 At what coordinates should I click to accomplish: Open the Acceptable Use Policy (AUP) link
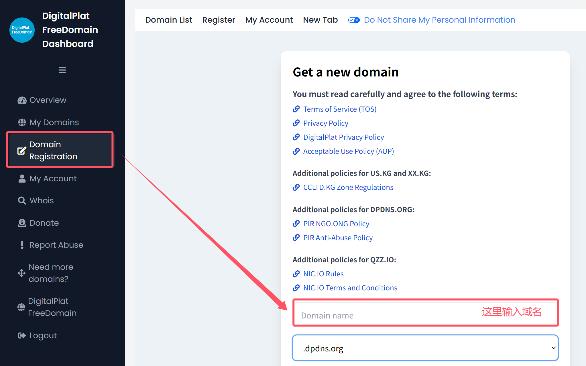click(x=349, y=151)
